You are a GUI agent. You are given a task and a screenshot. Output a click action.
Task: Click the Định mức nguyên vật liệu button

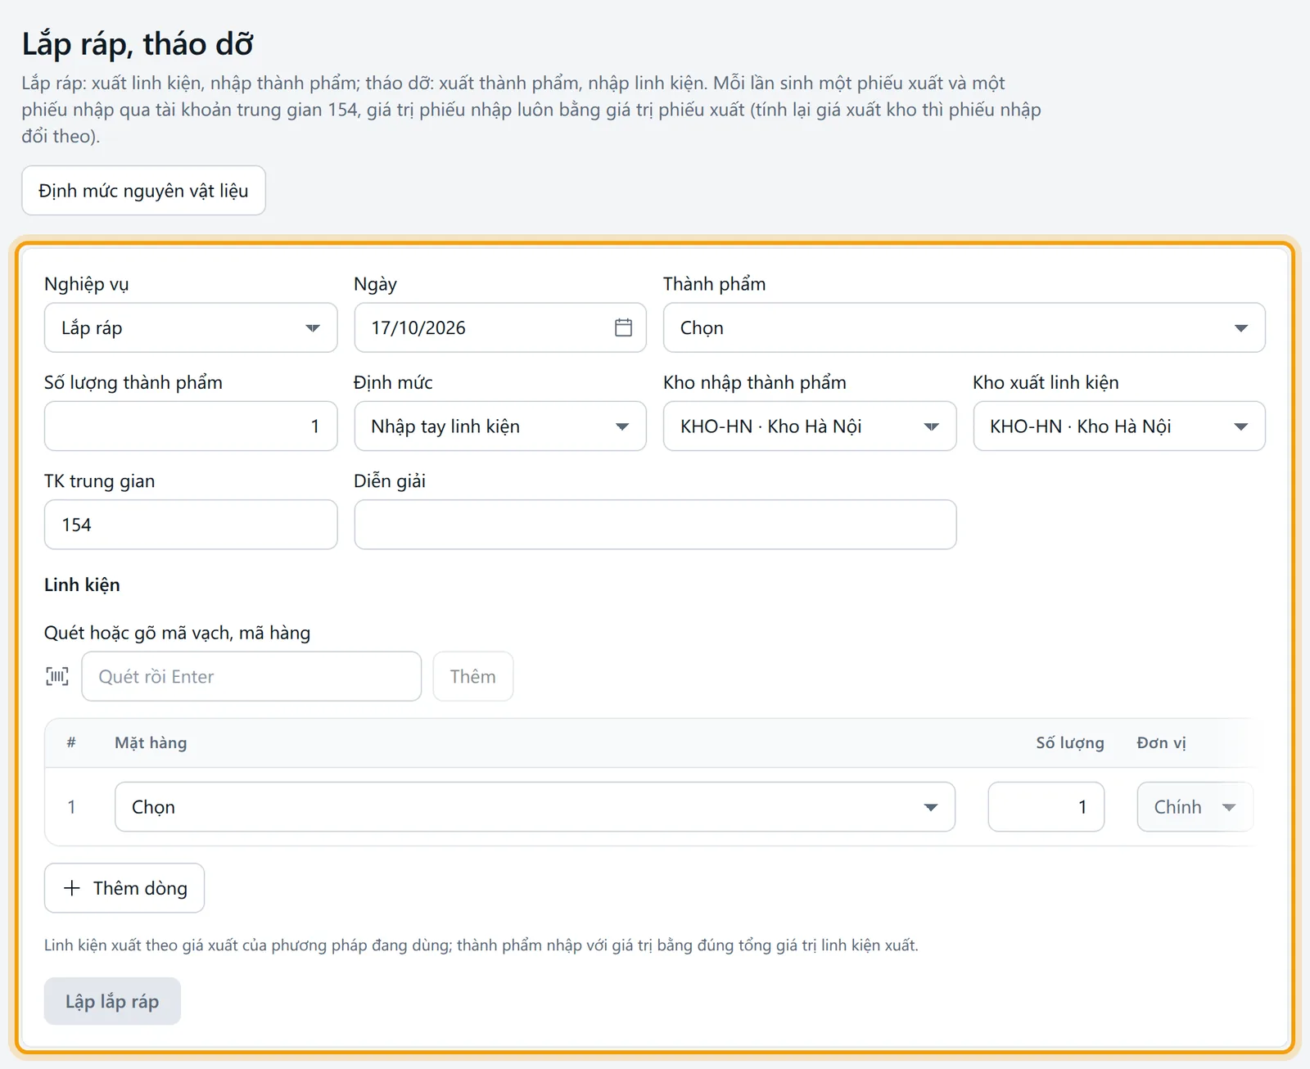[x=143, y=191]
